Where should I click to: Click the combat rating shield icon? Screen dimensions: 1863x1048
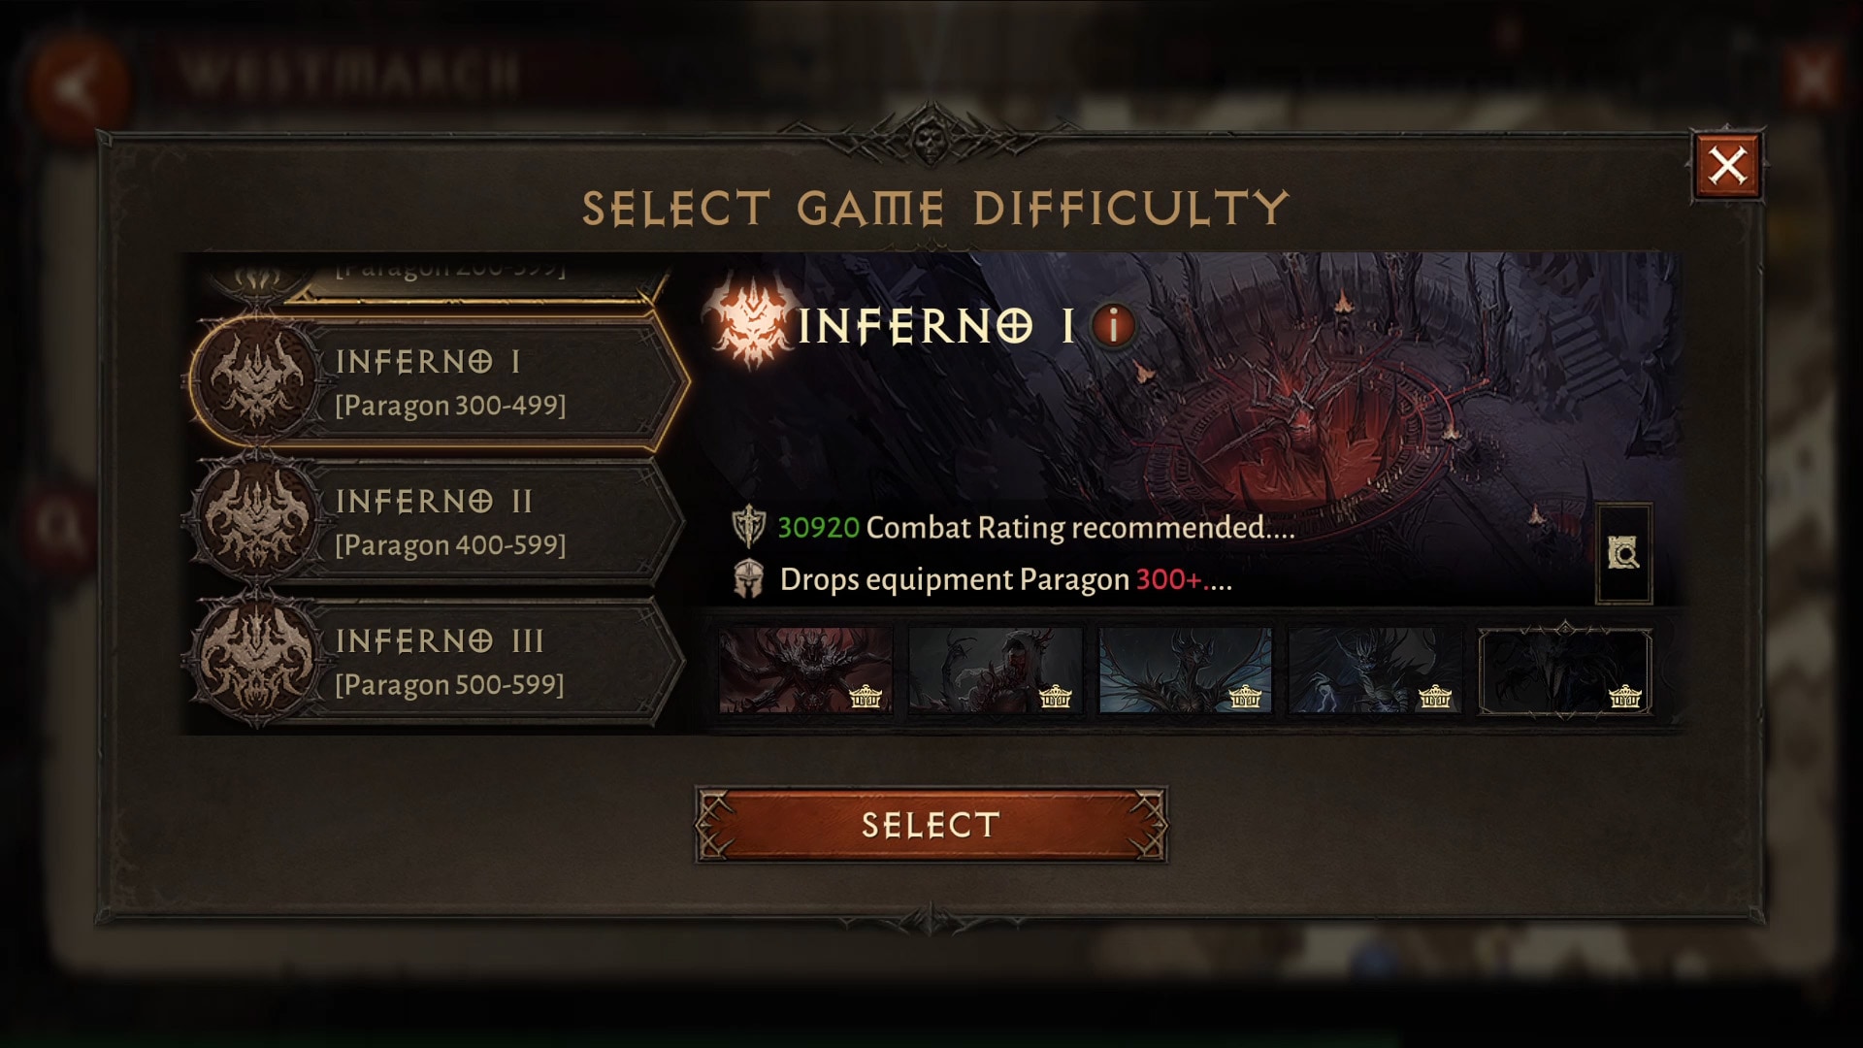click(749, 527)
